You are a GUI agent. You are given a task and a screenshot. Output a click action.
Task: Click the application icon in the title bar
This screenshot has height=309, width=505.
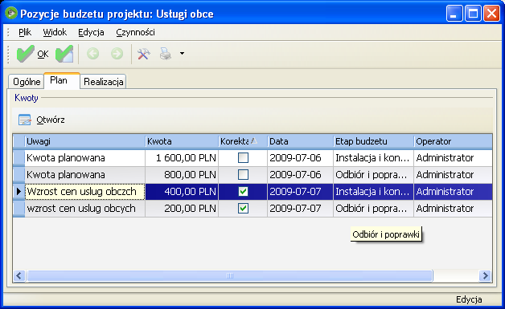[11, 13]
